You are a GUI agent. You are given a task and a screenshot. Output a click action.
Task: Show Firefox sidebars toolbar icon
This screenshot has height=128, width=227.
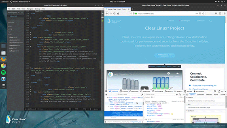pos(220,14)
